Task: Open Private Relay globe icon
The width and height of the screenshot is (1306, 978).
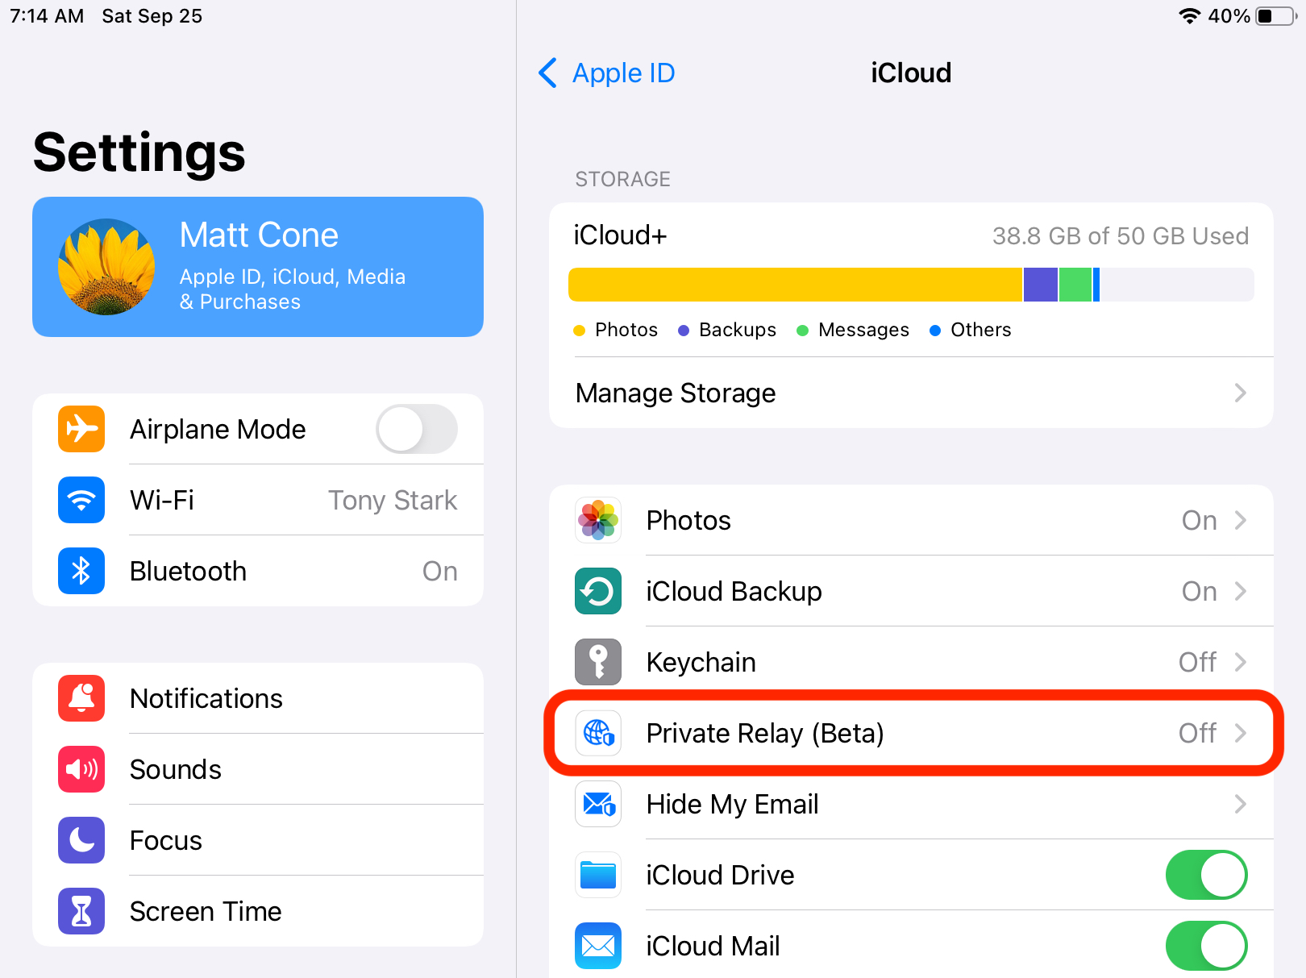Action: point(597,734)
